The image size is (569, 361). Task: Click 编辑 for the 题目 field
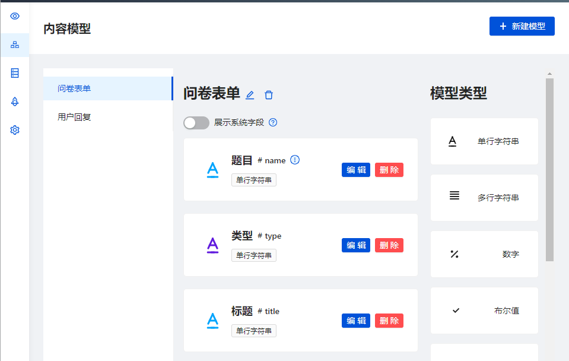coord(356,170)
